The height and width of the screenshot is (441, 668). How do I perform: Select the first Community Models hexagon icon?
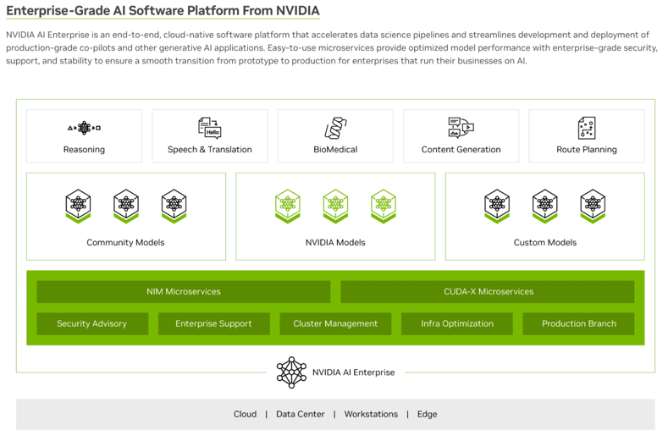click(x=78, y=207)
